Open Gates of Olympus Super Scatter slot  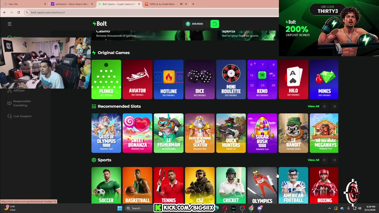click(x=200, y=133)
